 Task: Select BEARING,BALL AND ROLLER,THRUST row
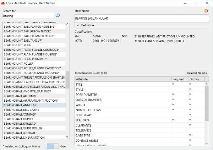(34, 91)
